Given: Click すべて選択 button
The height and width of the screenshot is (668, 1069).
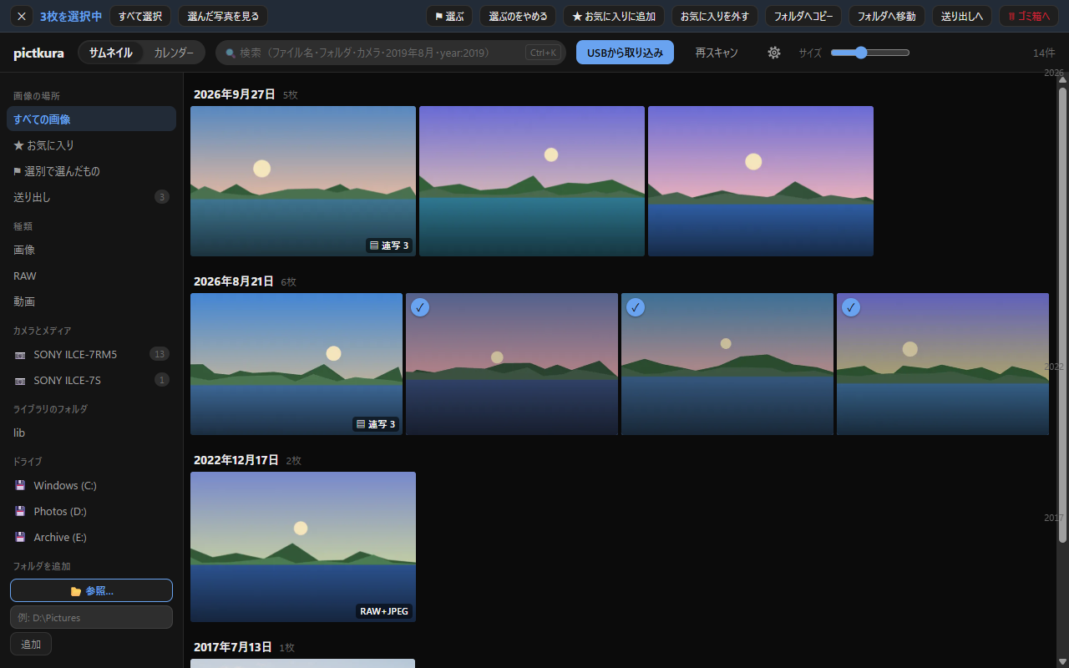Looking at the screenshot, I should (140, 16).
